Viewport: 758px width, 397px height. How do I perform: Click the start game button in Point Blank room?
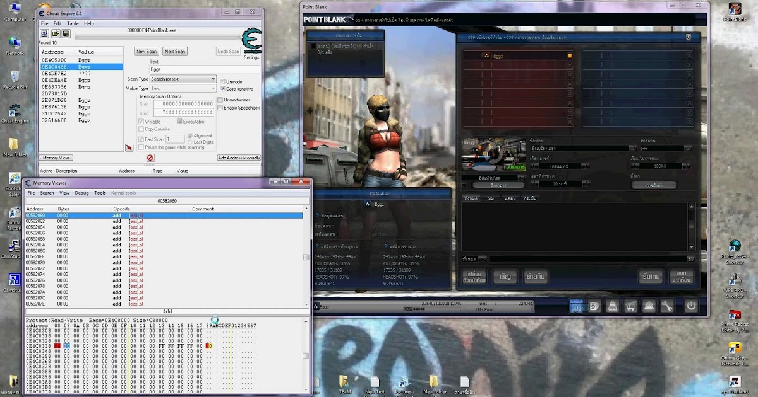point(651,277)
